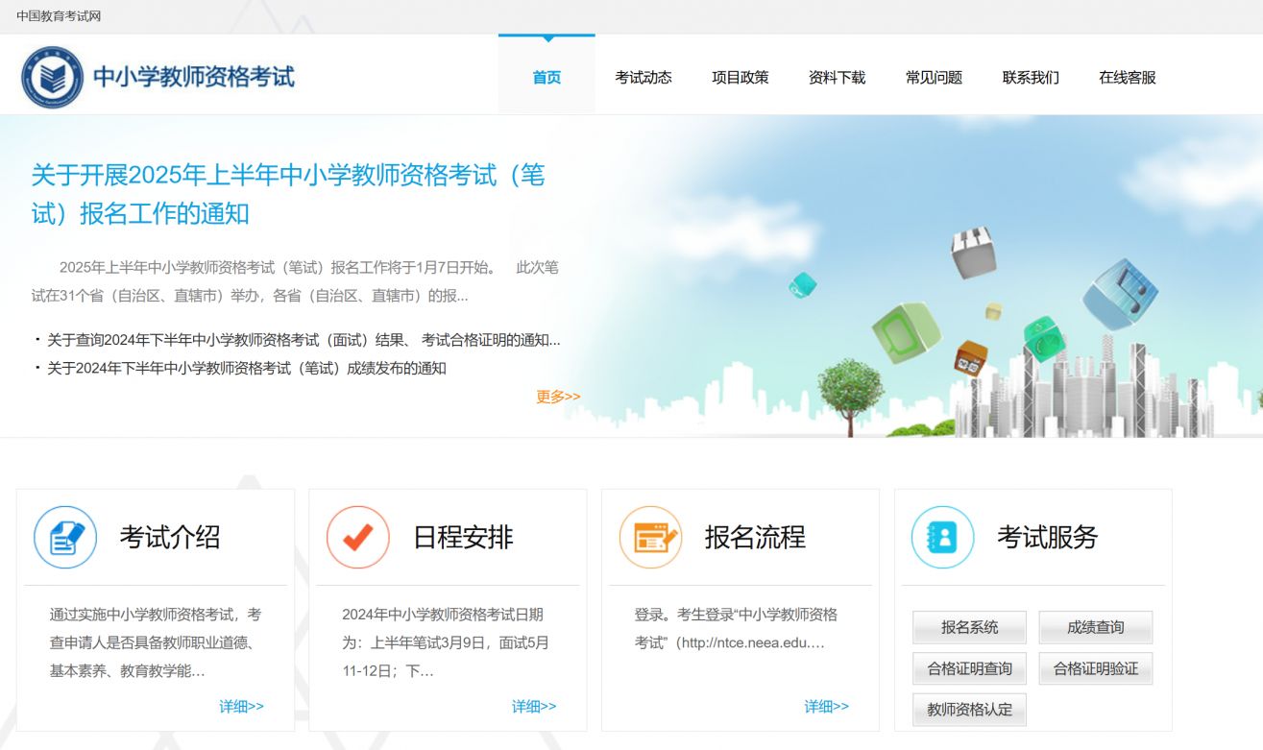The width and height of the screenshot is (1263, 750).
Task: Navigate to 联系我们
Action: pos(1031,78)
